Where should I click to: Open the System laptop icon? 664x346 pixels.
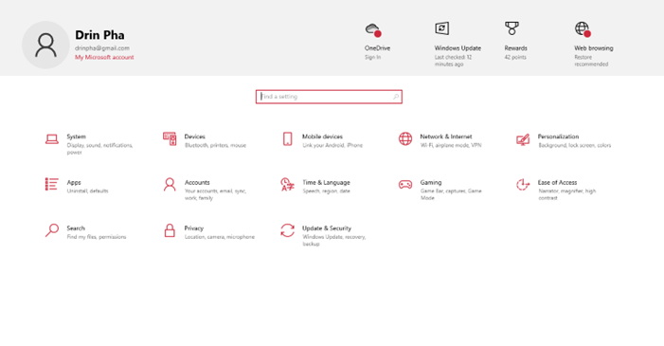[x=52, y=139]
